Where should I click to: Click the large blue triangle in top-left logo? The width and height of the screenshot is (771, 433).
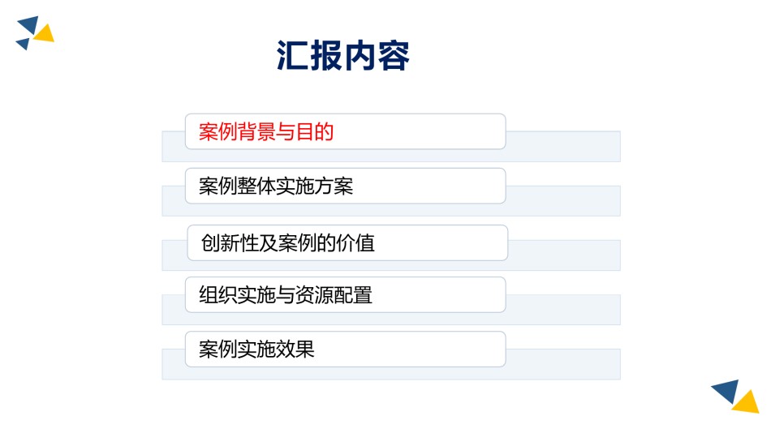29,24
